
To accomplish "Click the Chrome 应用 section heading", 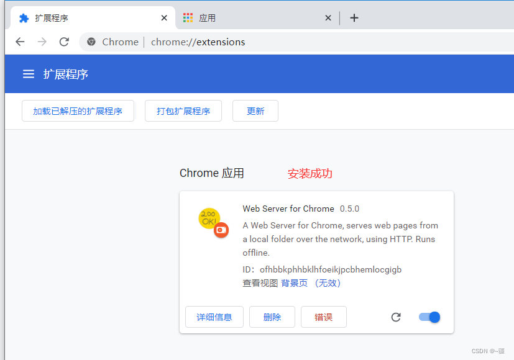I will (212, 173).
